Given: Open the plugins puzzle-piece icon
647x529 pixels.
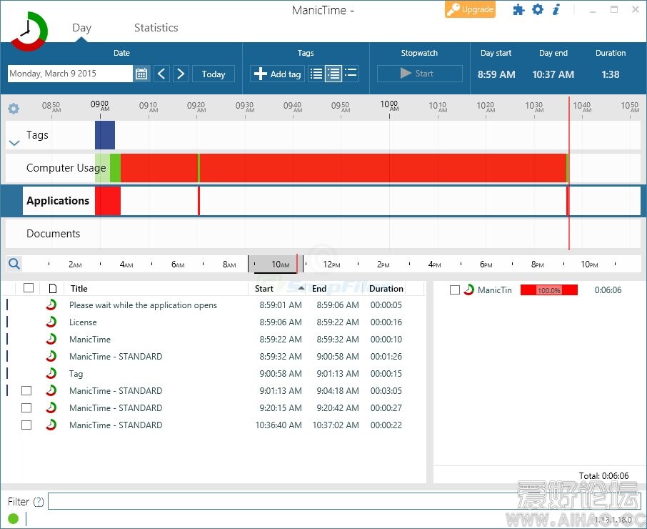Looking at the screenshot, I should coord(518,9).
